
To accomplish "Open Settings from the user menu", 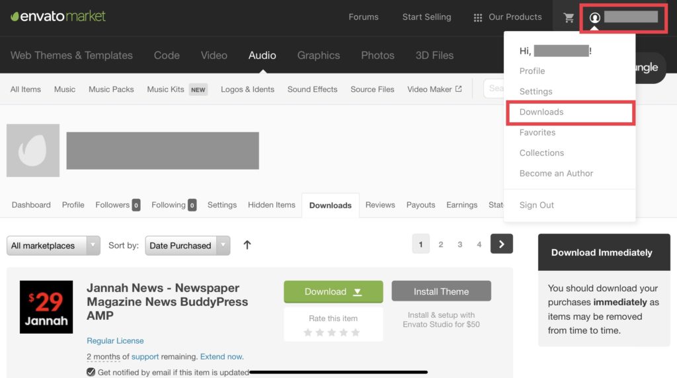I will click(536, 91).
